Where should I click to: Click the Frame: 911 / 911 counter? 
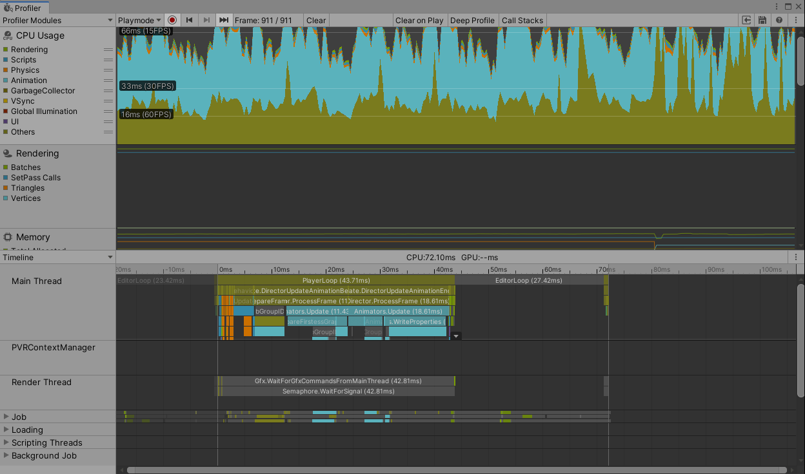pos(263,20)
